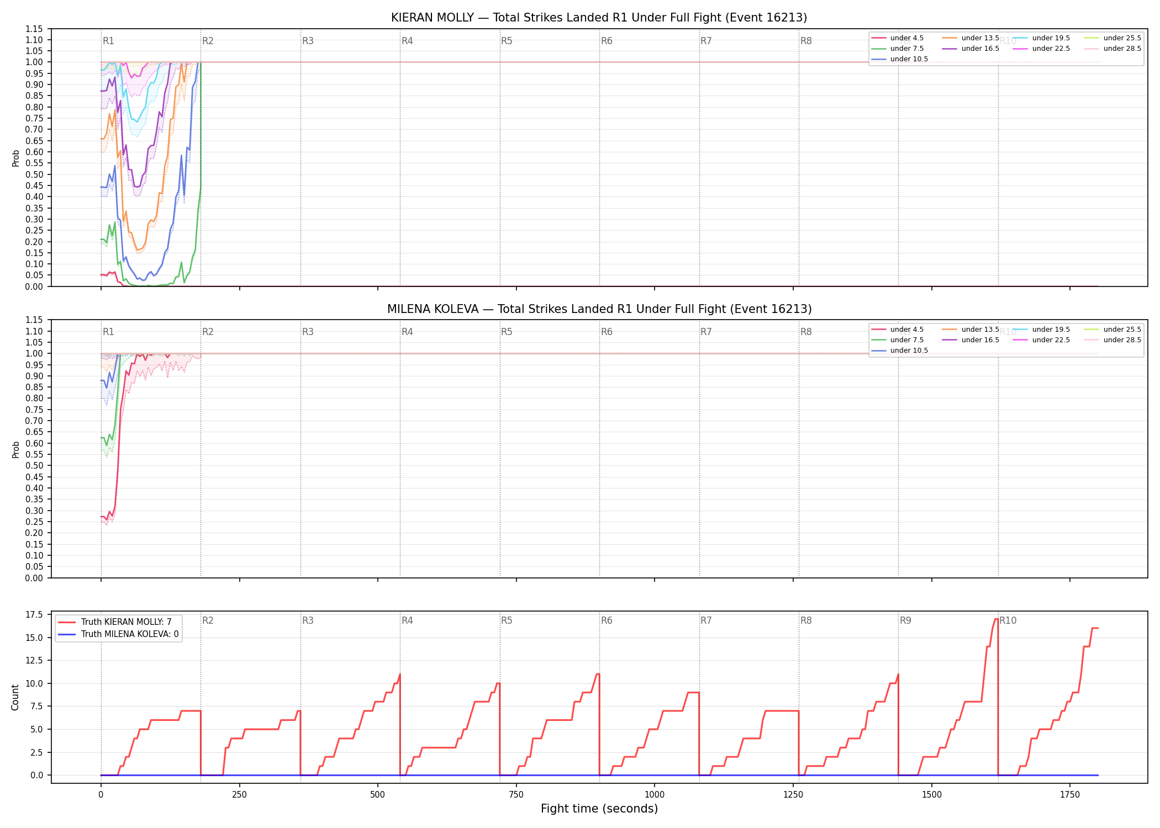Image resolution: width=1160 pixels, height=828 pixels.
Task: Click R1 marker in Milena Koleva chart
Action: click(x=108, y=332)
